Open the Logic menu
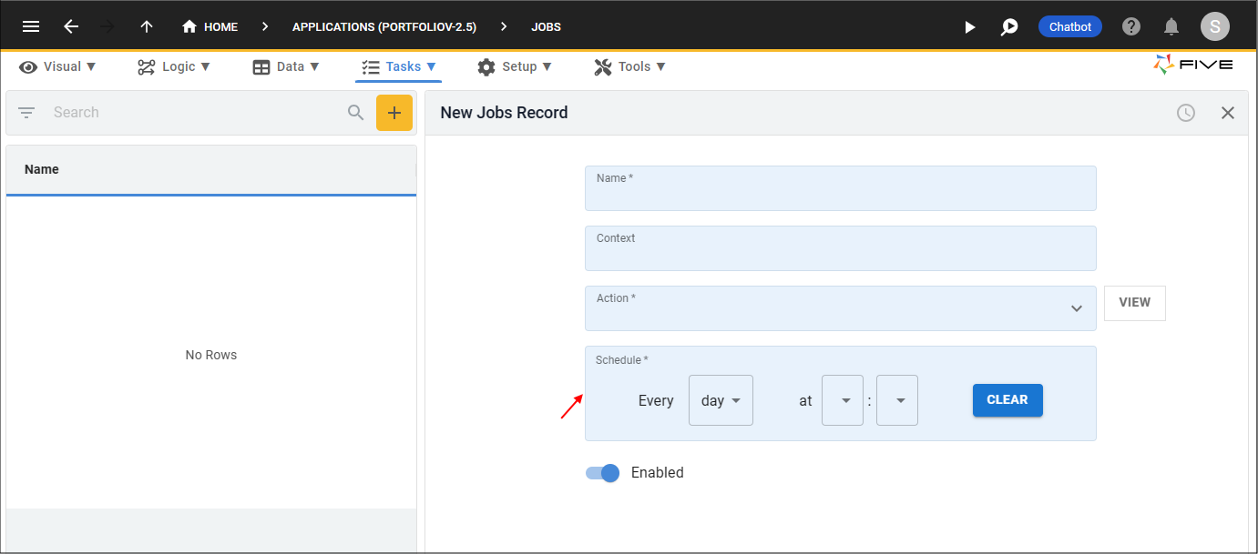This screenshot has width=1258, height=554. click(174, 66)
